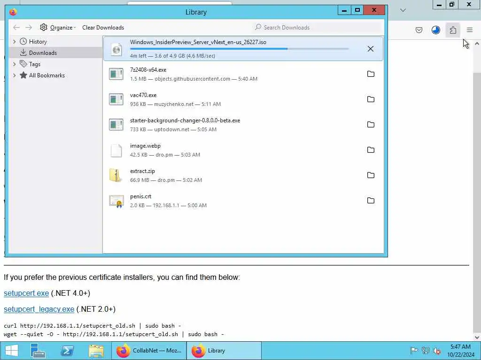Click the ISO disc image icon
Viewport: 481px width, 360px height.
pyautogui.click(x=116, y=49)
